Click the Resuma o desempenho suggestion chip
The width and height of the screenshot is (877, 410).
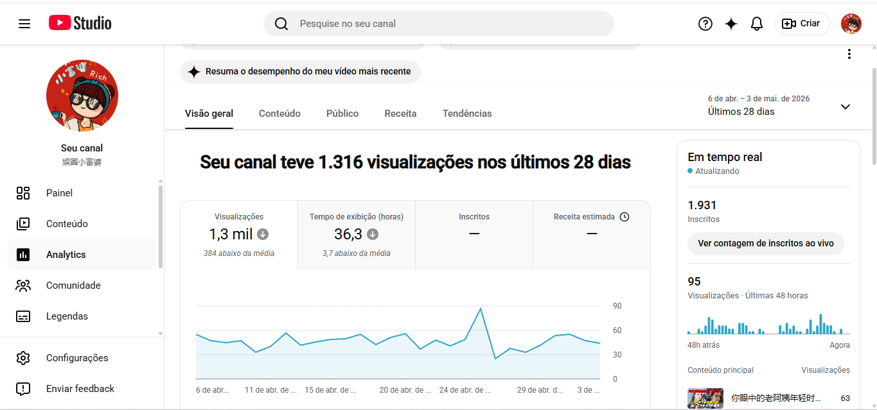click(300, 72)
